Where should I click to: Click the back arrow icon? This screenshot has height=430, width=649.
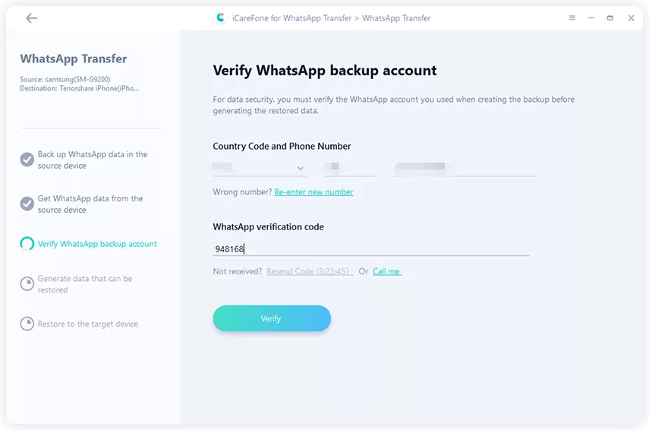click(31, 18)
